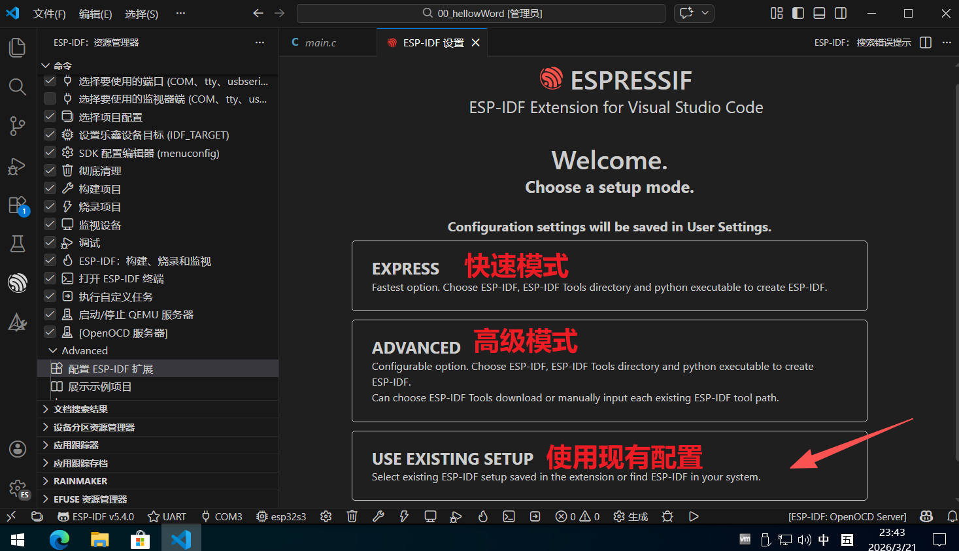959x551 pixels.
Task: Select COM3 port in status bar
Action: (x=222, y=516)
